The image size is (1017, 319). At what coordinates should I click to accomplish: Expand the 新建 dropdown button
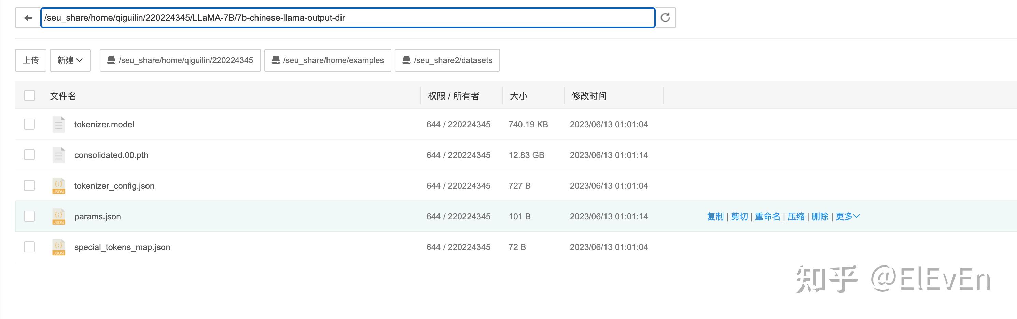(70, 60)
